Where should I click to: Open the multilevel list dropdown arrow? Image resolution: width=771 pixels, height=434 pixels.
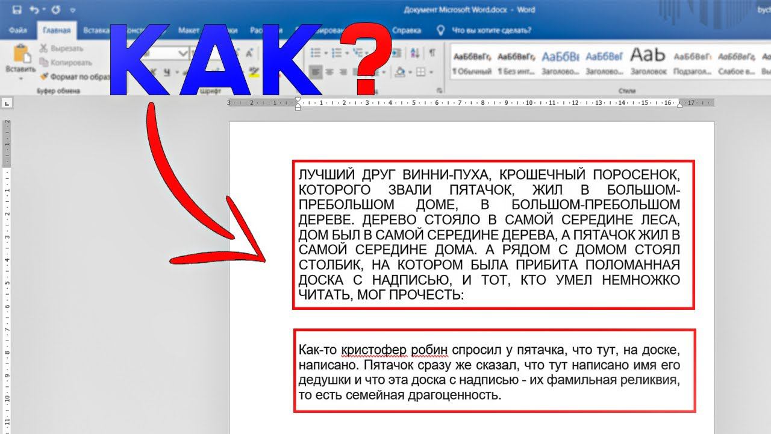[367, 53]
